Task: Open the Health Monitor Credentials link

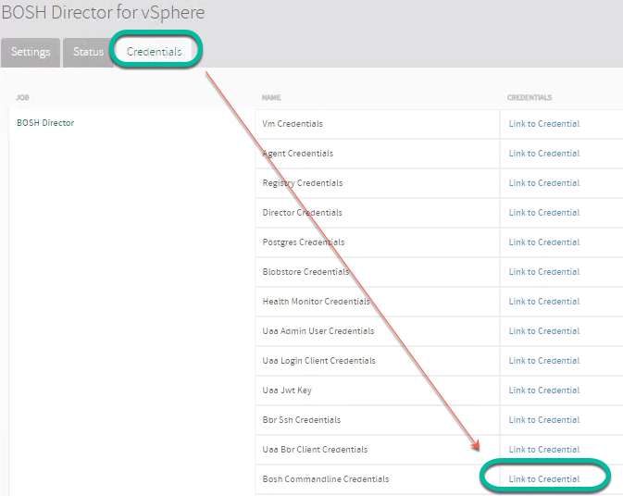Action: [x=543, y=302]
